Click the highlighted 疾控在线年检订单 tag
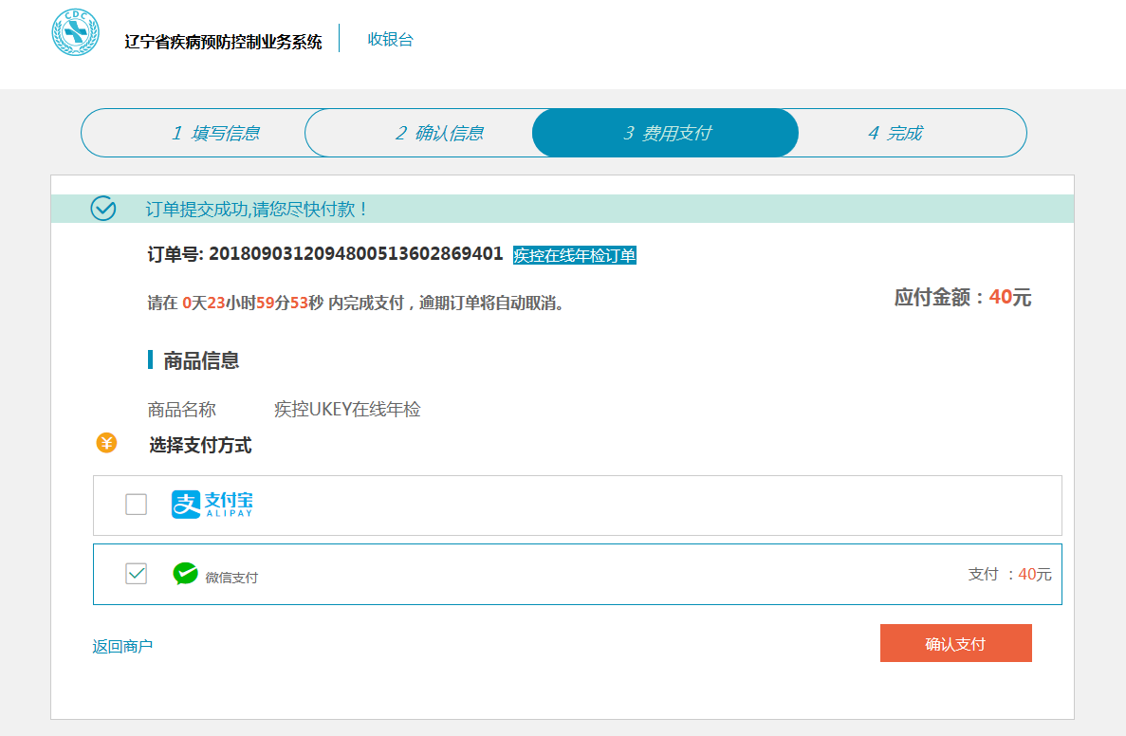Viewport: 1126px width, 736px height. pos(574,255)
